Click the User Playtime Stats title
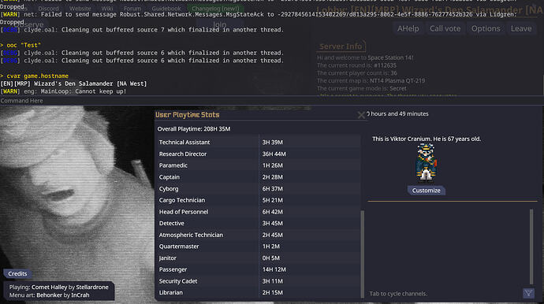Screen dimensions: 544x304 (x=188, y=115)
